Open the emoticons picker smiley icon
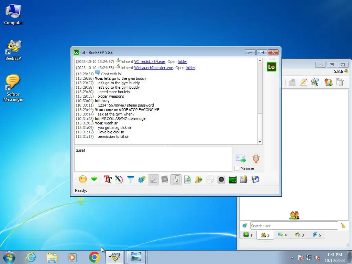The image size is (352, 264). 83,179
